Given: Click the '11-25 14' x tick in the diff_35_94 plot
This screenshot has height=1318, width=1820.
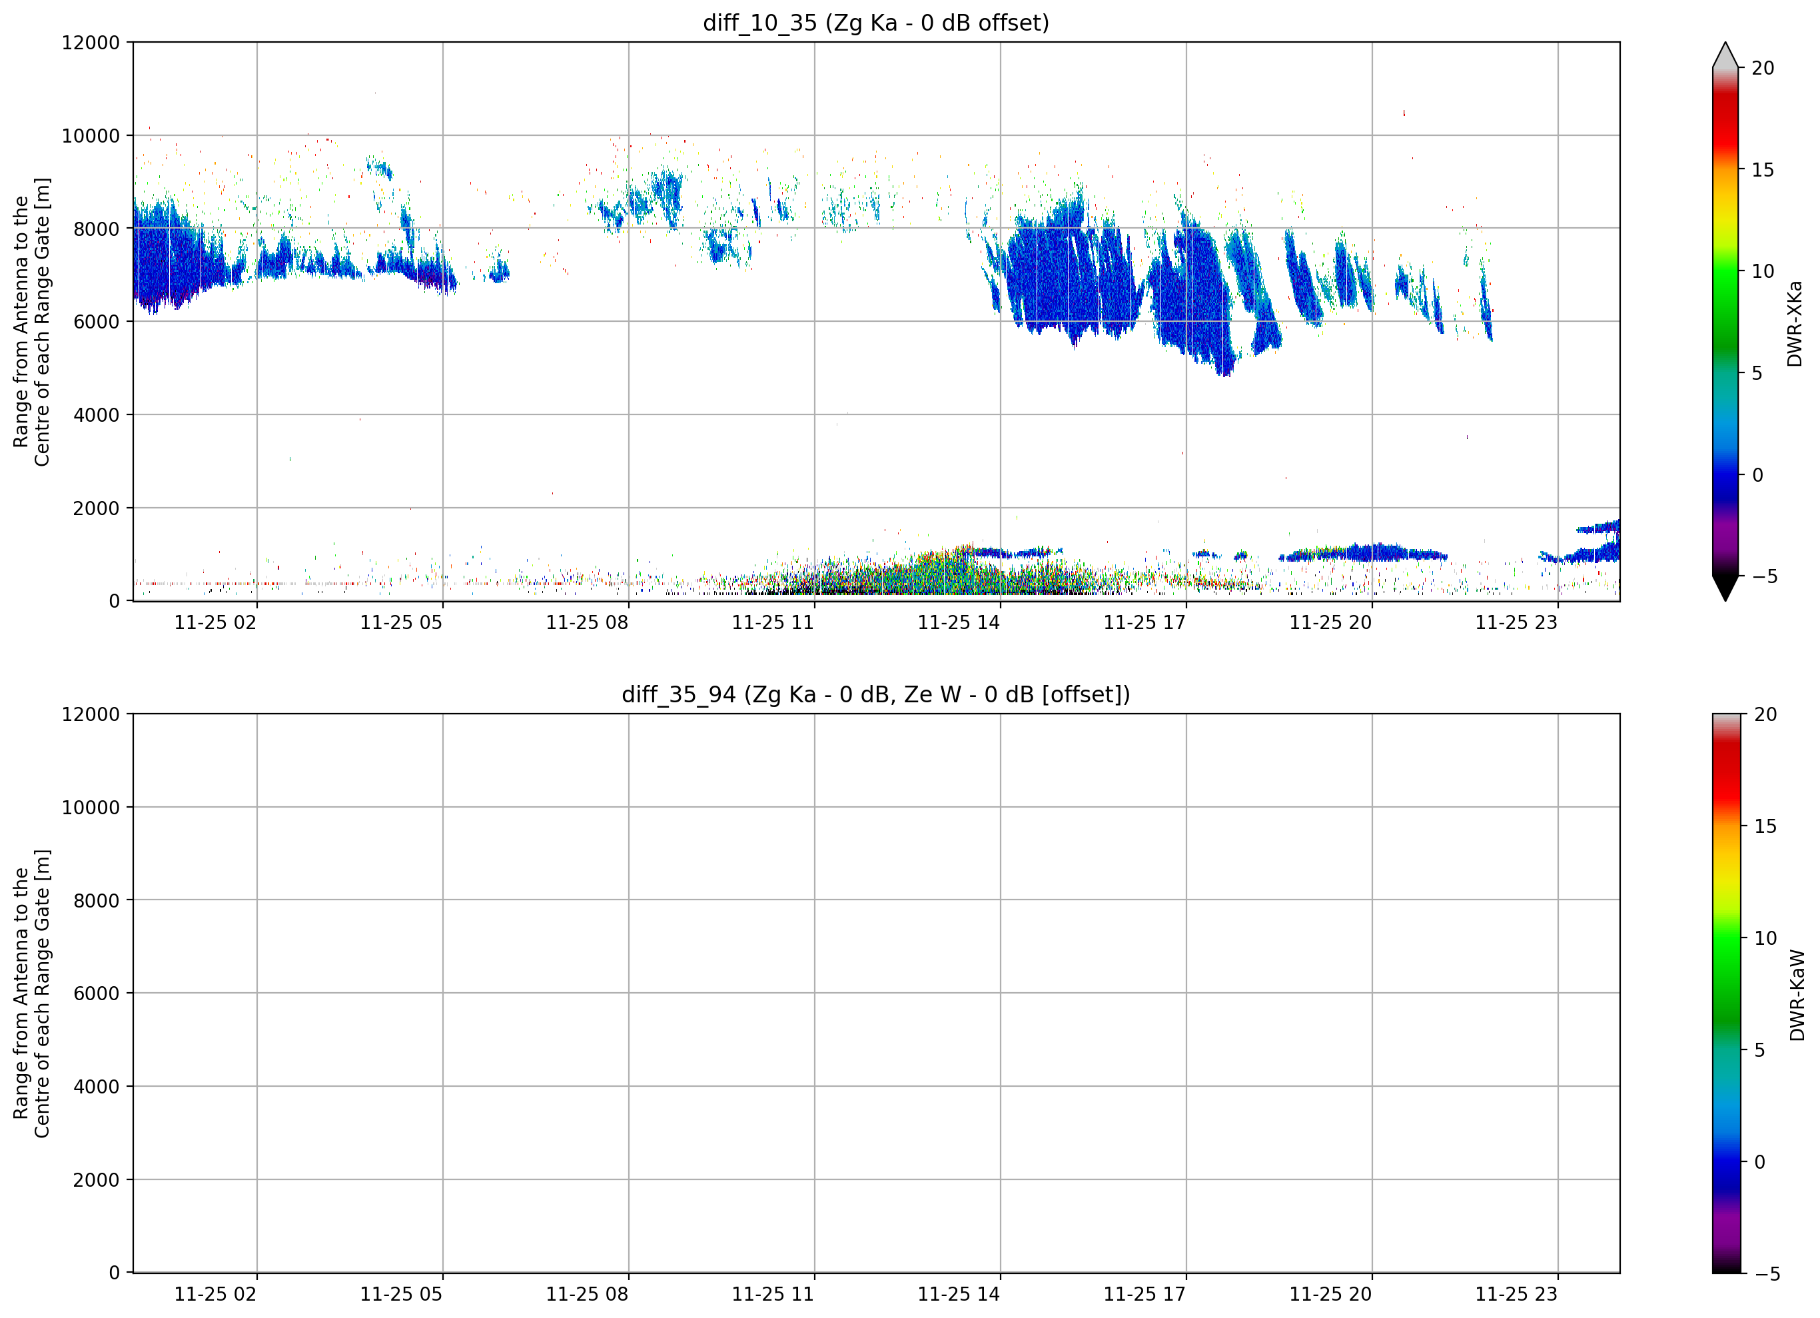Looking at the screenshot, I should coord(959,1295).
